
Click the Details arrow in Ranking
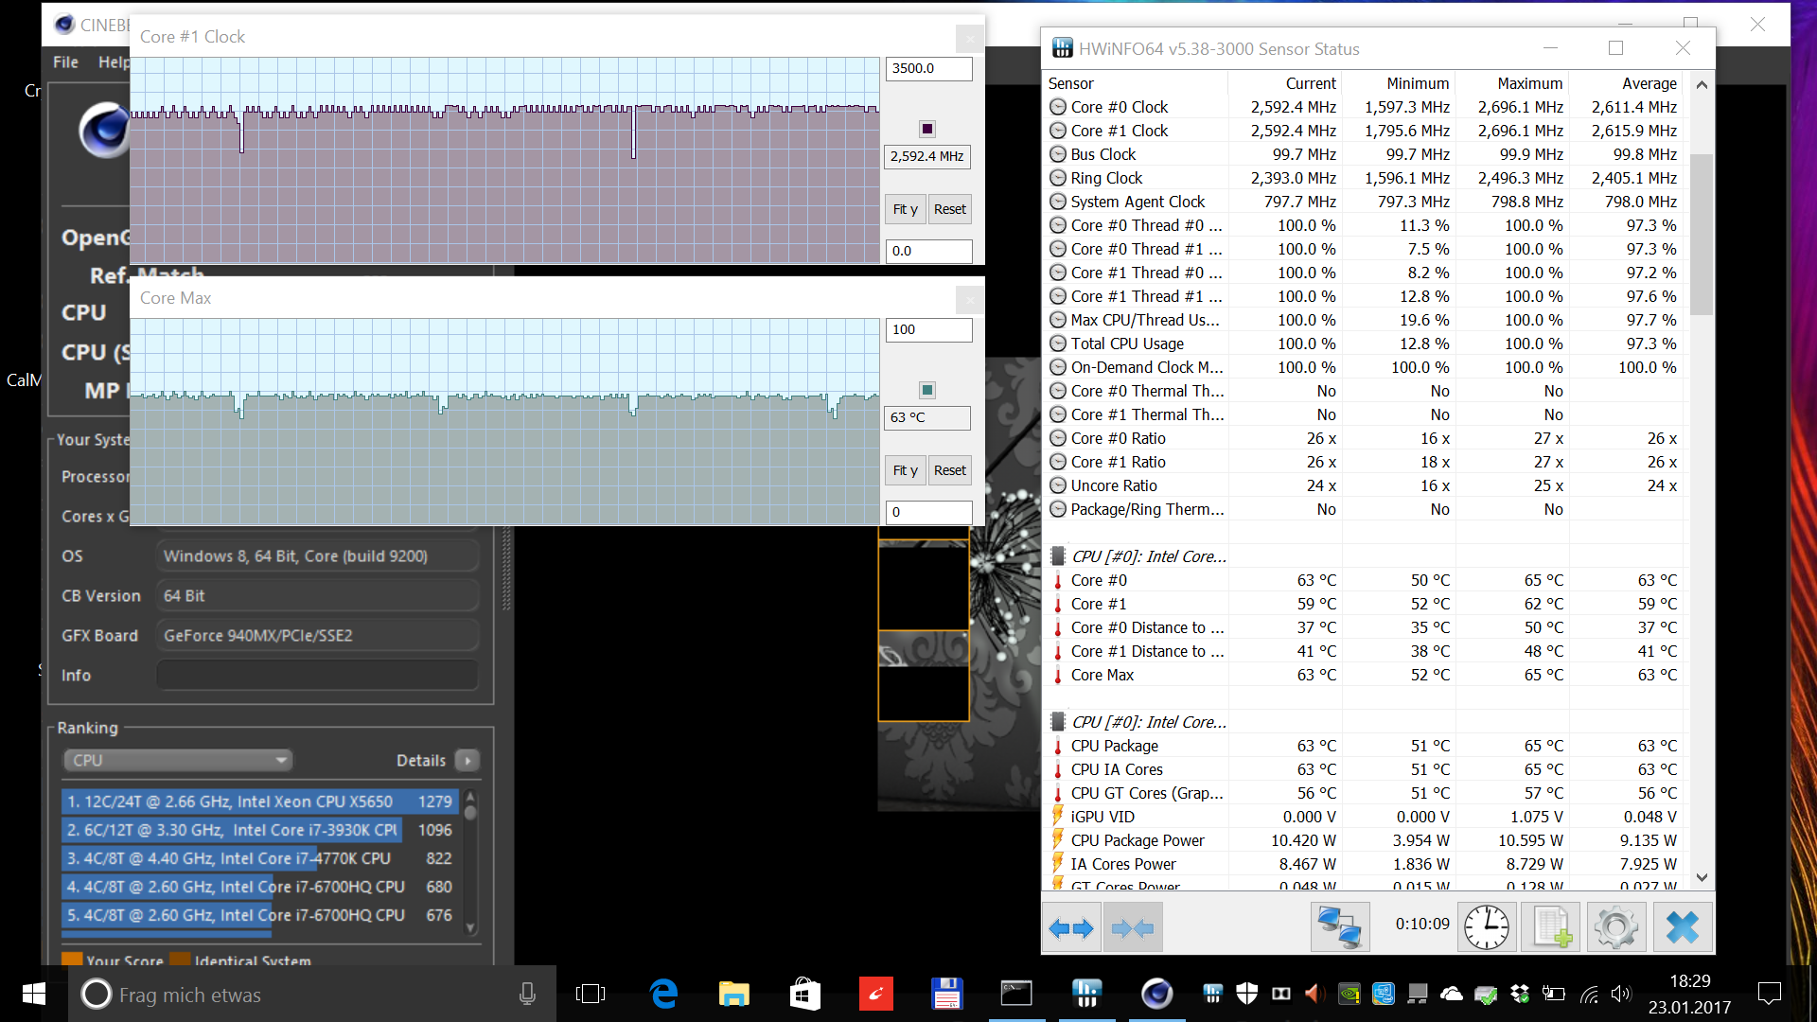coord(467,760)
